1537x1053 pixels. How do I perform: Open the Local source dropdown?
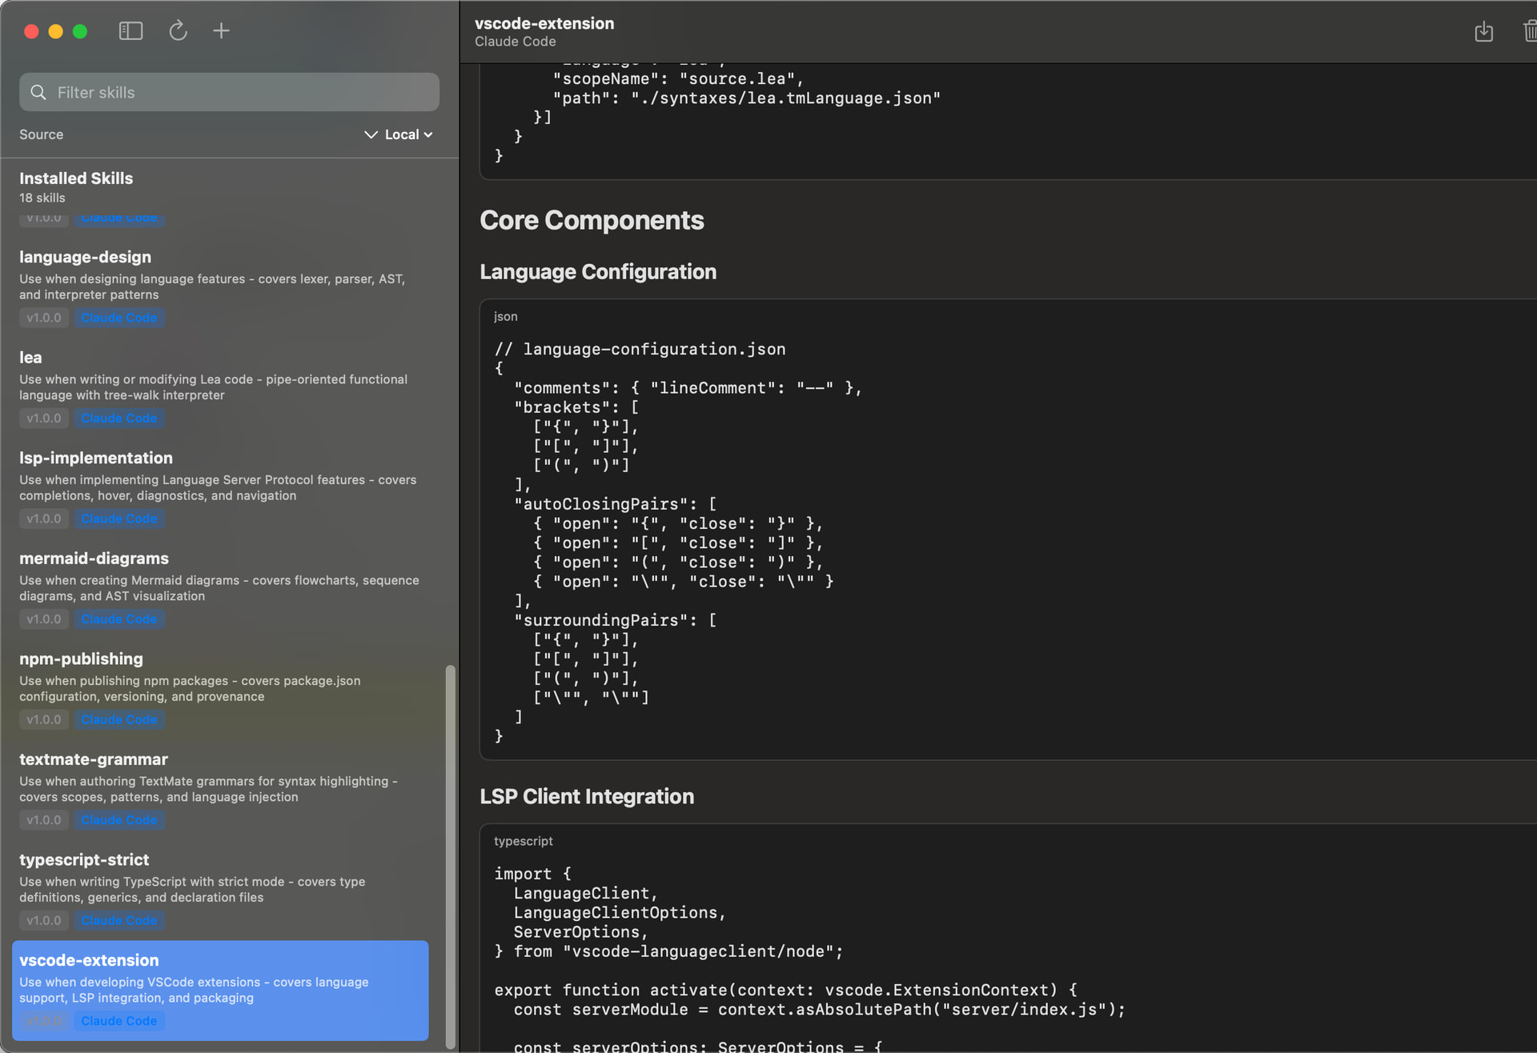[409, 134]
